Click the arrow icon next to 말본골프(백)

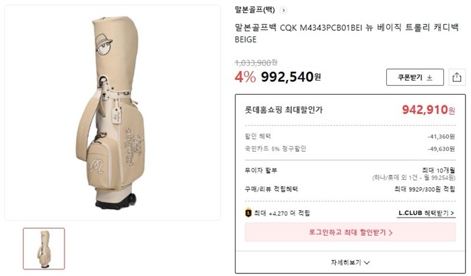283,10
